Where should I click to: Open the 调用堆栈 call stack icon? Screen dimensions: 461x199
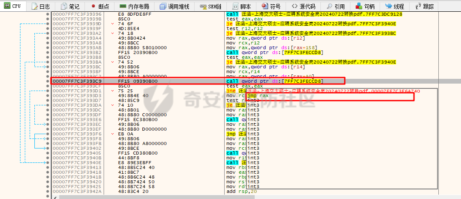pyautogui.click(x=163, y=7)
